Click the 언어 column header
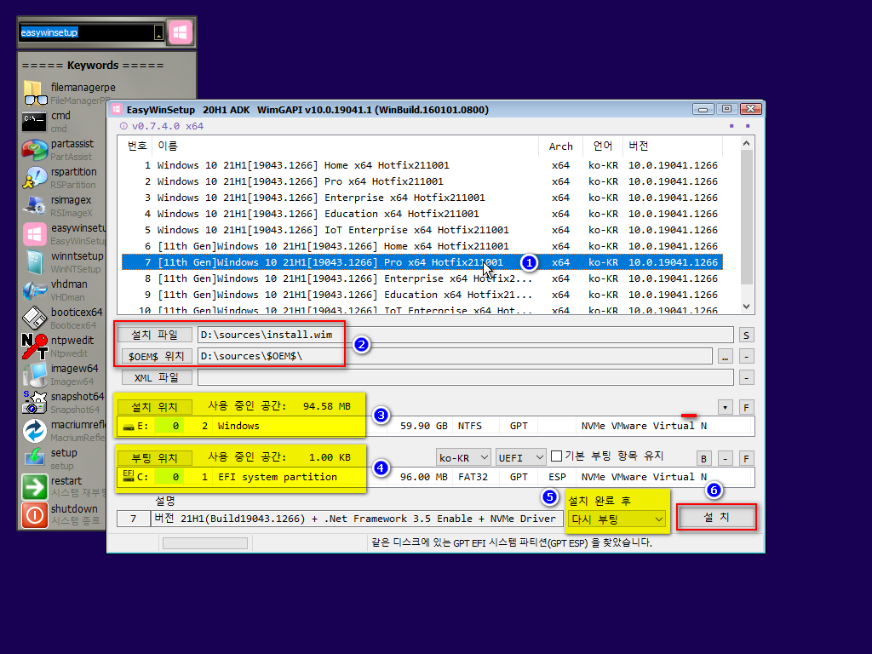 (x=602, y=146)
